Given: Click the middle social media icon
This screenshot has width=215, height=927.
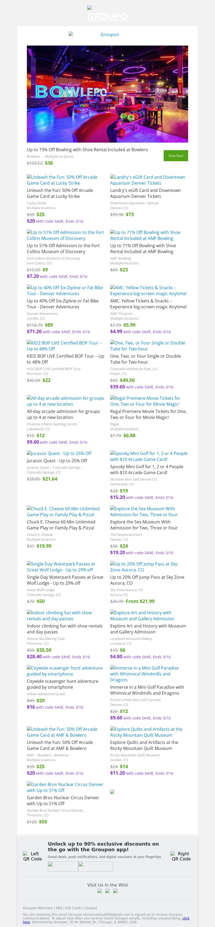Looking at the screenshot, I should (108, 891).
